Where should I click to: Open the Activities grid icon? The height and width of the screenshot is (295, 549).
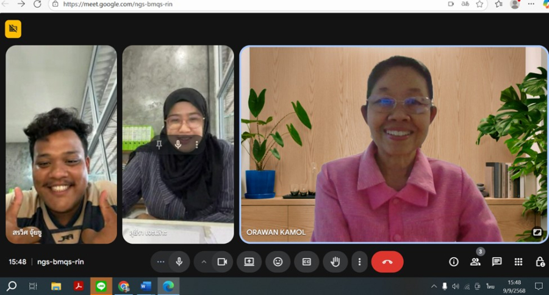pos(518,261)
